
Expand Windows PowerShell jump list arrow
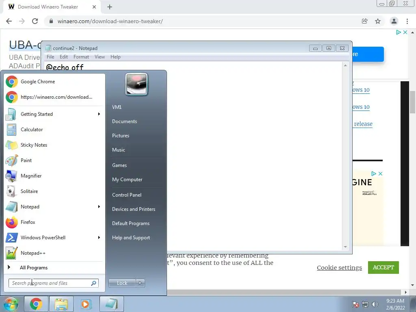coord(99,237)
